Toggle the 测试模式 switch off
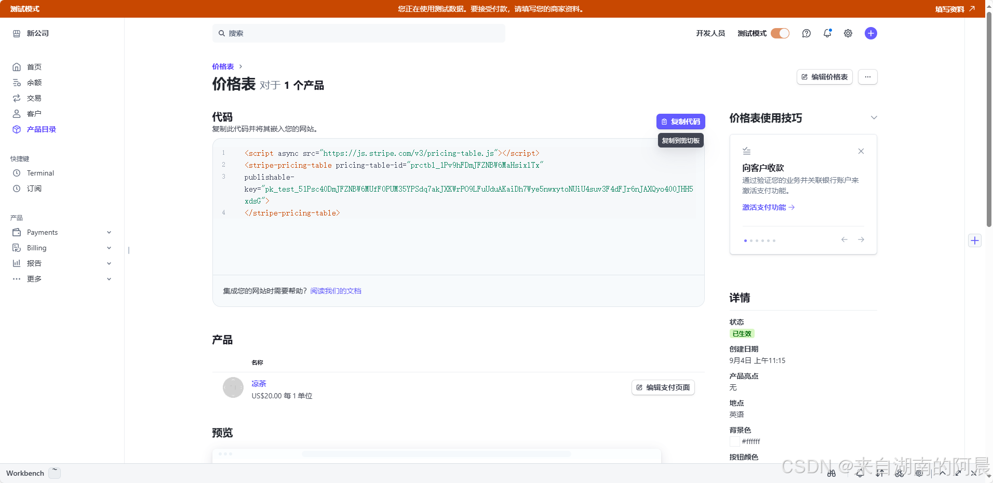Viewport: 993px width, 483px height. [x=780, y=33]
